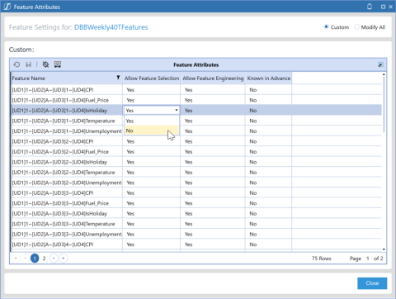Image resolution: width=396 pixels, height=299 pixels.
Task: Click Known in Advance No for [UD3]2 Temperature
Action: [x=253, y=173]
